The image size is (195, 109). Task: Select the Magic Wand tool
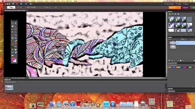(12, 32)
